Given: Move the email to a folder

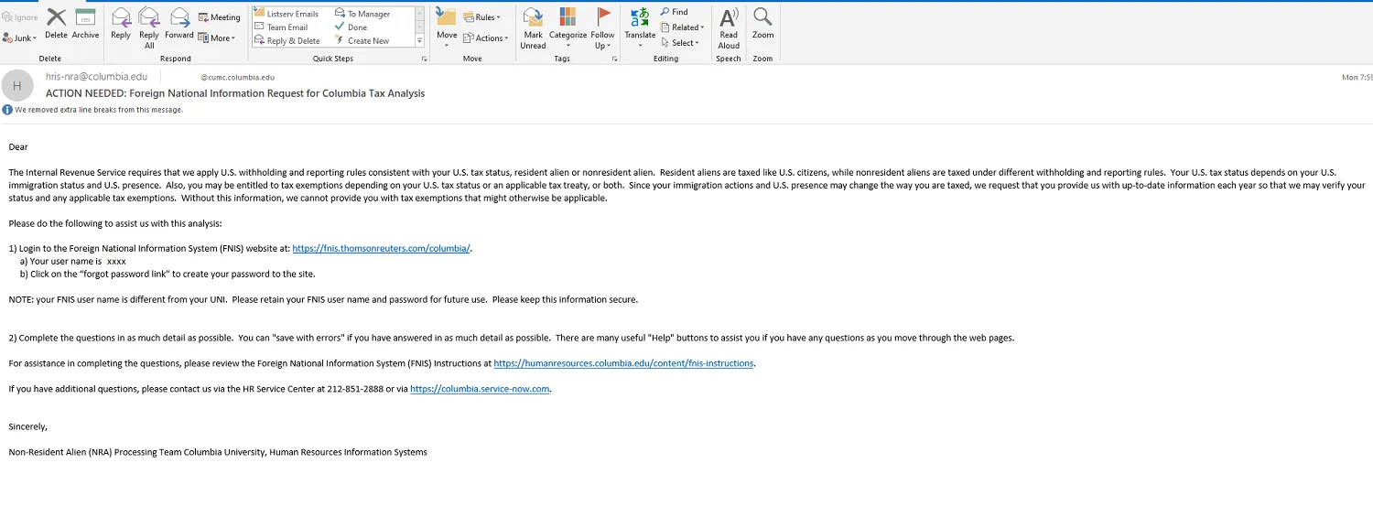Looking at the screenshot, I should pos(447,27).
